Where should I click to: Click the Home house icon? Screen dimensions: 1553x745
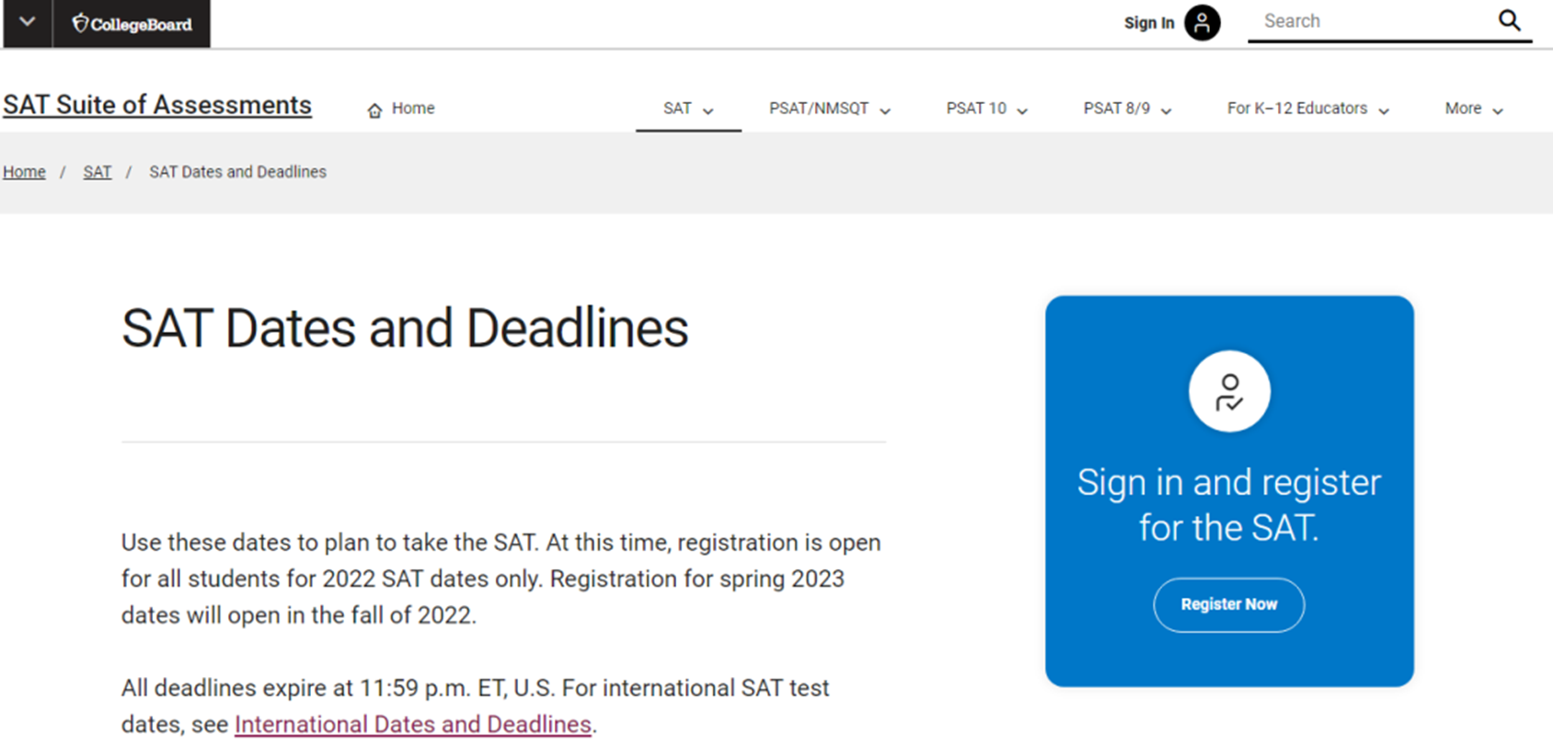[374, 110]
